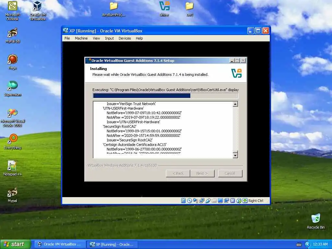Screen dimensions: 332x249
Task: Click the optical drive status icon
Action: (189, 200)
